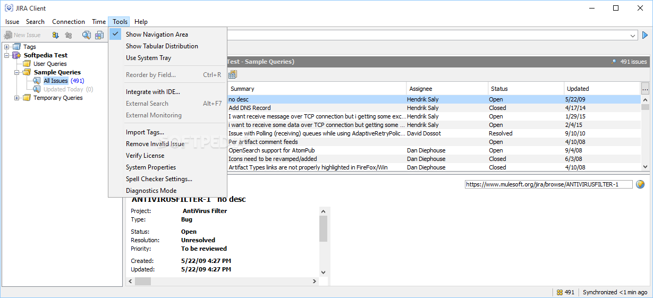Click the download changes arrow icon
This screenshot has height=298, width=653.
click(x=55, y=35)
